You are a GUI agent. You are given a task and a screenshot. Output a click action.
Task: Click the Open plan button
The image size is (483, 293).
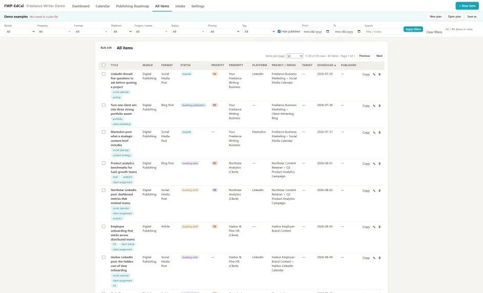point(454,16)
